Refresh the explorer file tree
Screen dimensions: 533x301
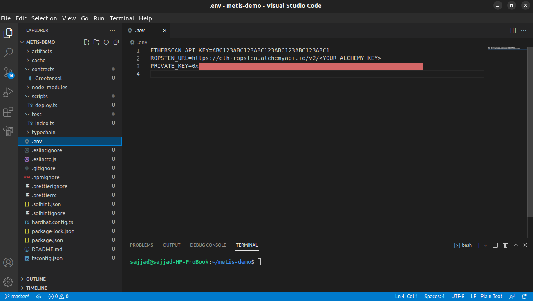point(106,42)
